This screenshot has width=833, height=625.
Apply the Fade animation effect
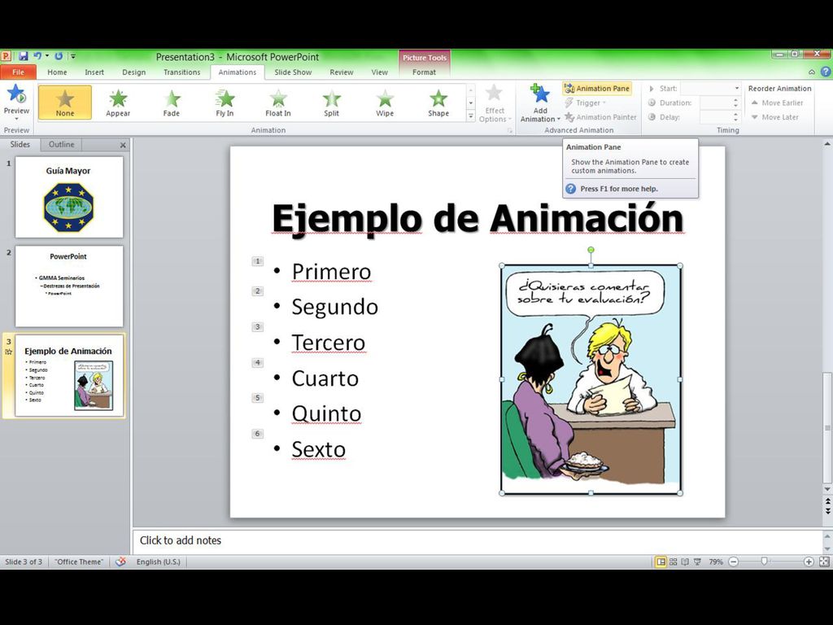tap(171, 102)
